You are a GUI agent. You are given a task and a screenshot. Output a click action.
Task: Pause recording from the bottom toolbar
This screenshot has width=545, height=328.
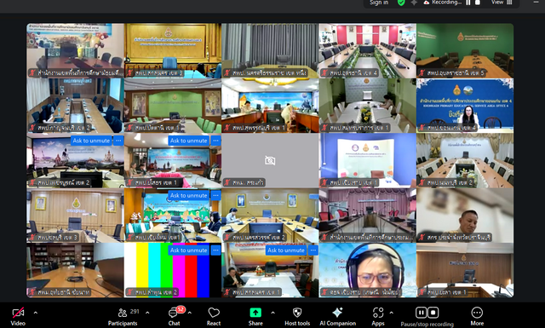tap(421, 313)
